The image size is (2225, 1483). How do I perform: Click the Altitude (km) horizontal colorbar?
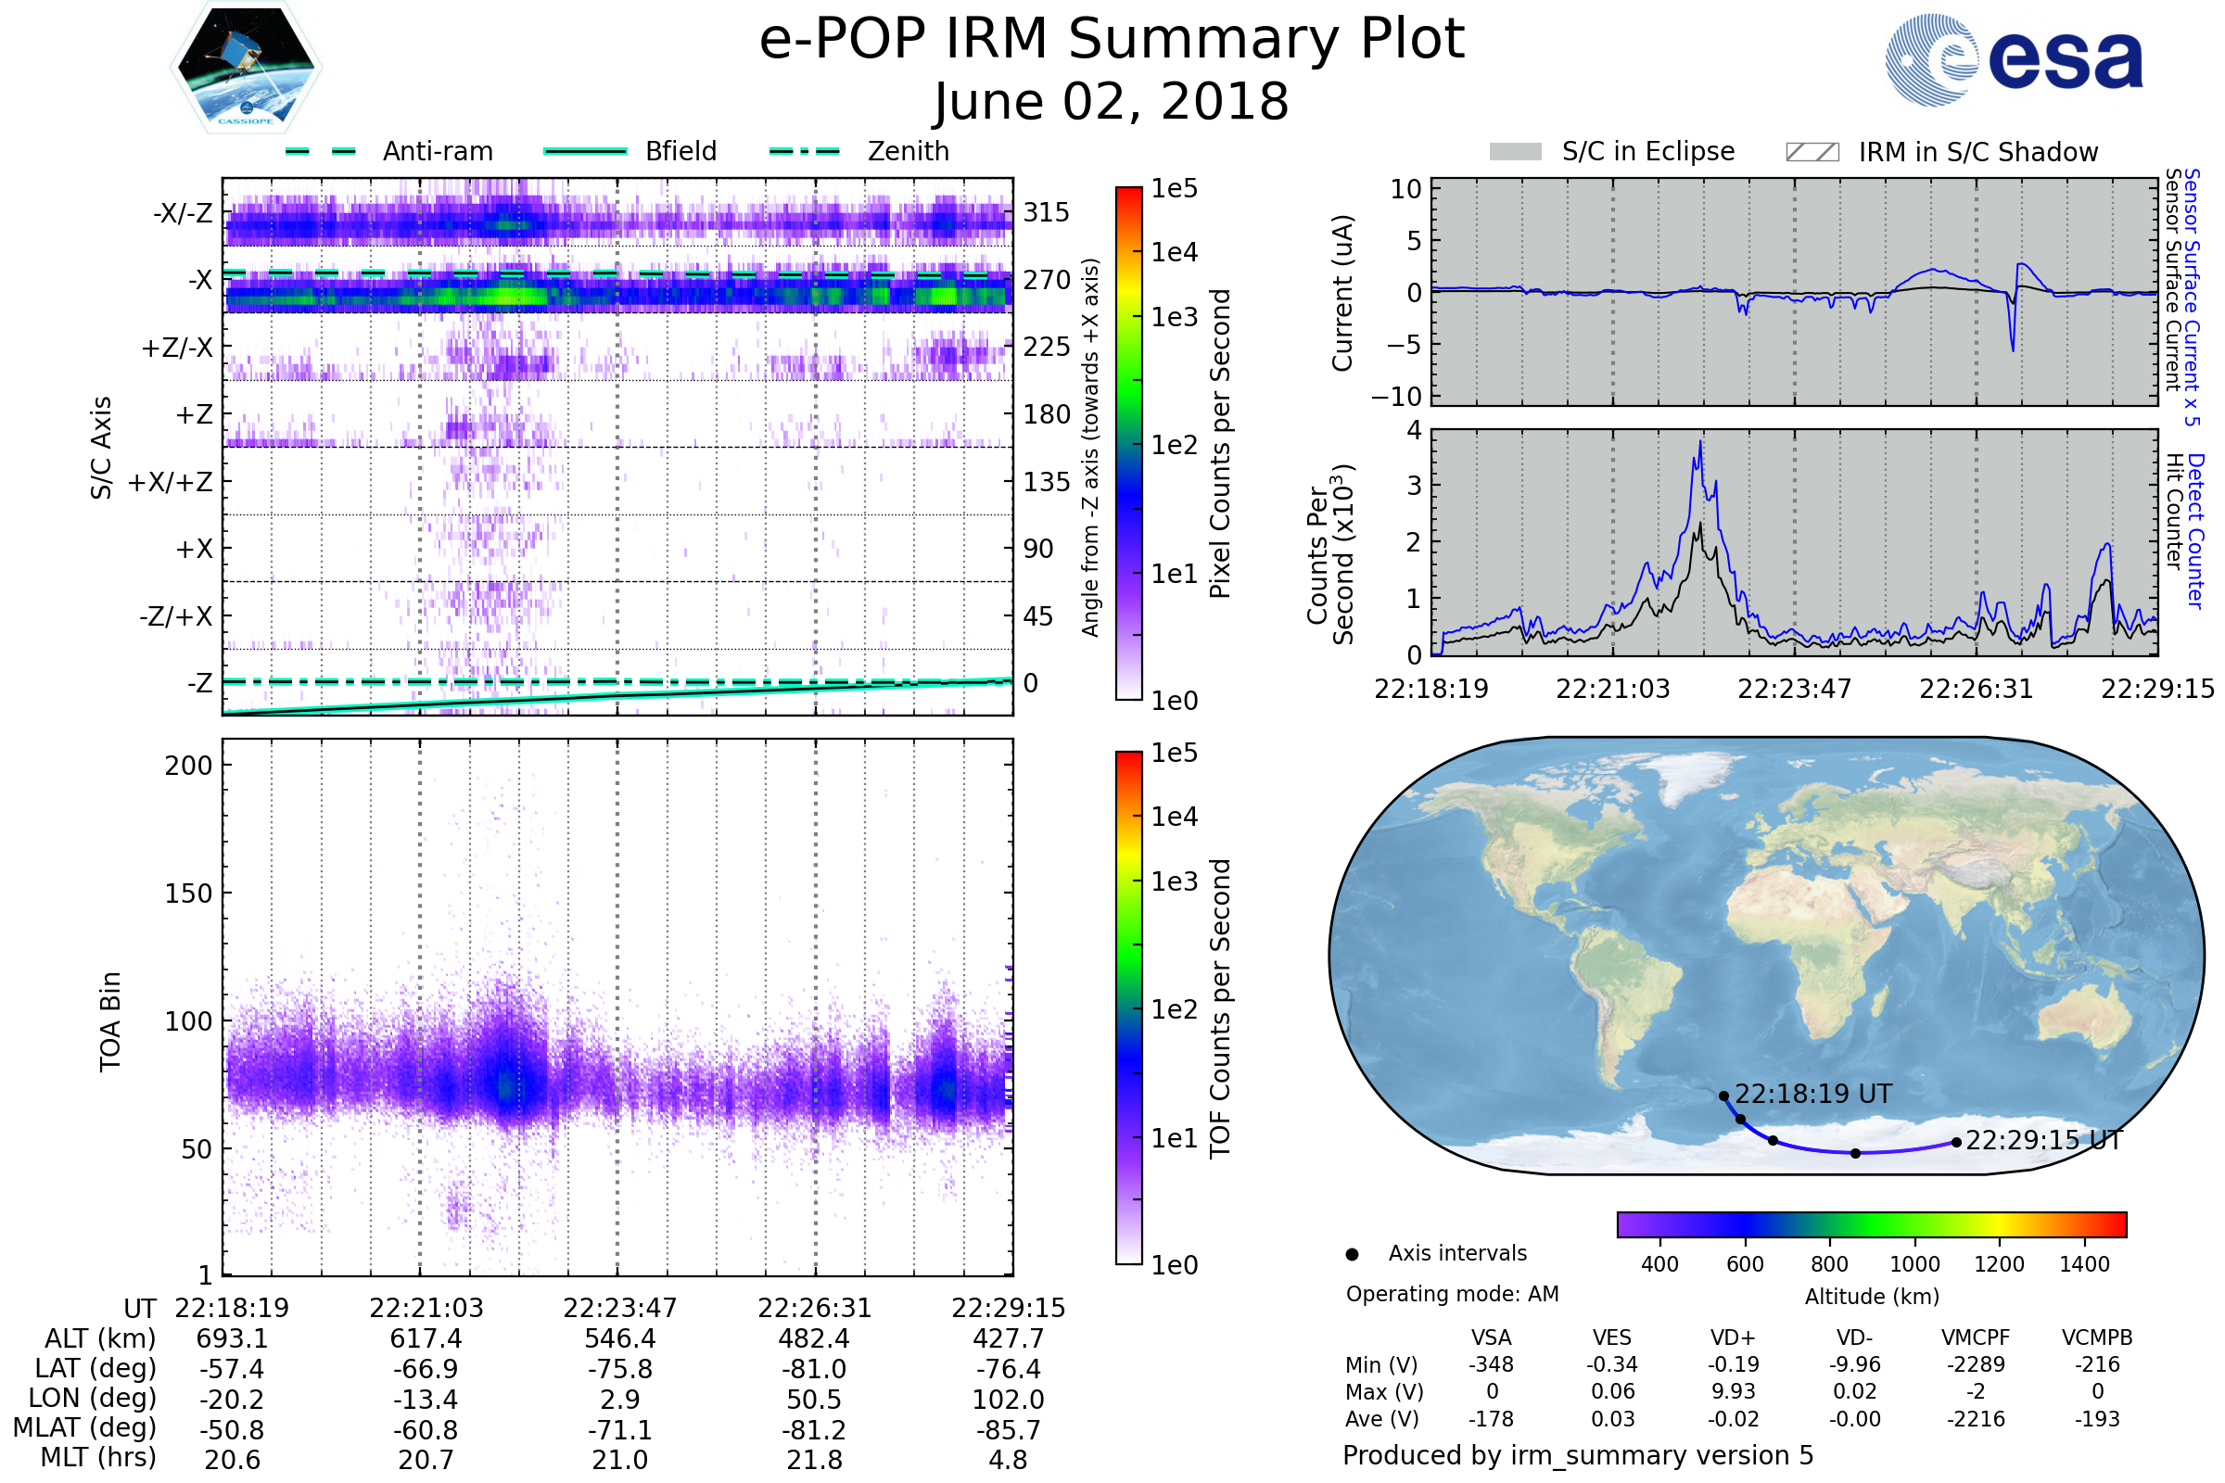tap(1871, 1223)
